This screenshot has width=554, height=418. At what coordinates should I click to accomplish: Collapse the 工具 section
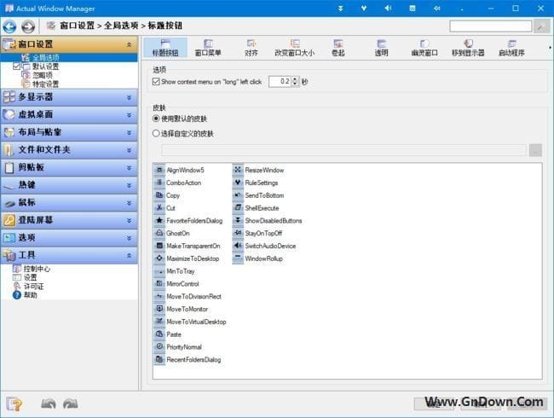click(129, 255)
